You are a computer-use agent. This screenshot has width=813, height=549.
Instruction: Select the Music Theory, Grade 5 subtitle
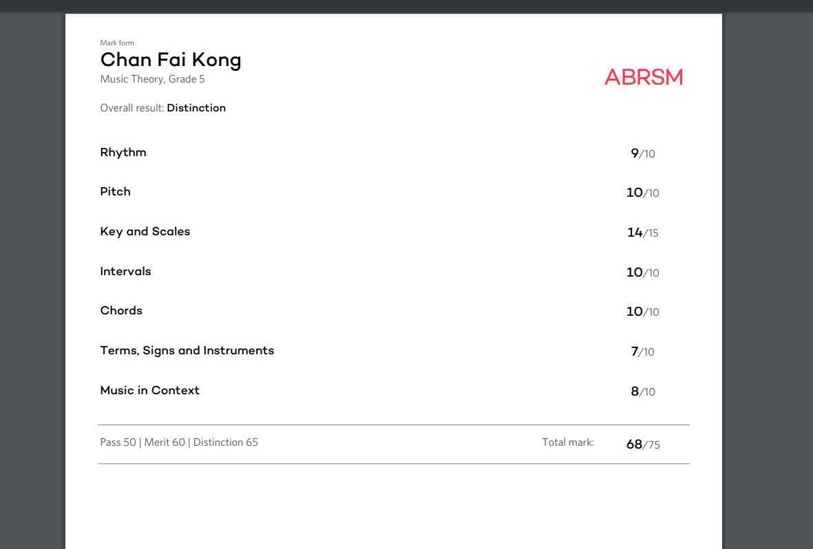point(152,79)
